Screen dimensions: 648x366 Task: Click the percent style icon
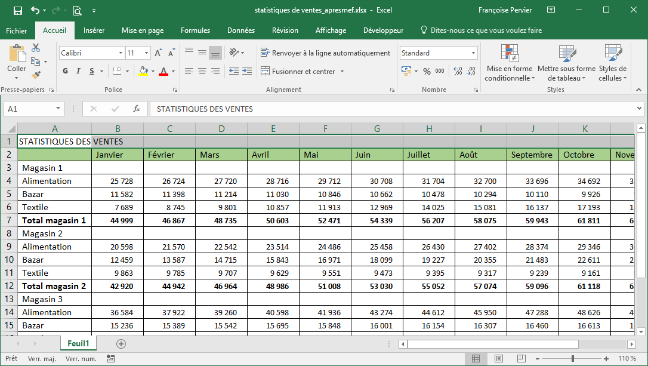point(427,72)
